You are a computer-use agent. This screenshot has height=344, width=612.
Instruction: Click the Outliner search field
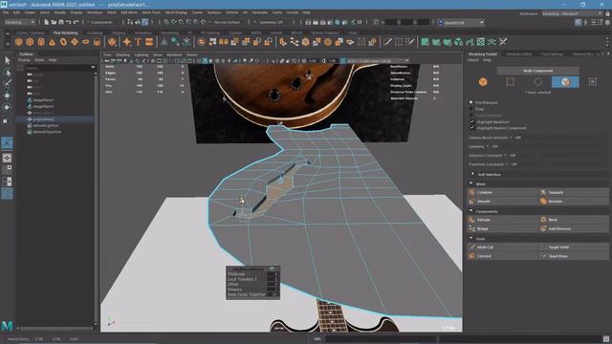click(x=57, y=67)
